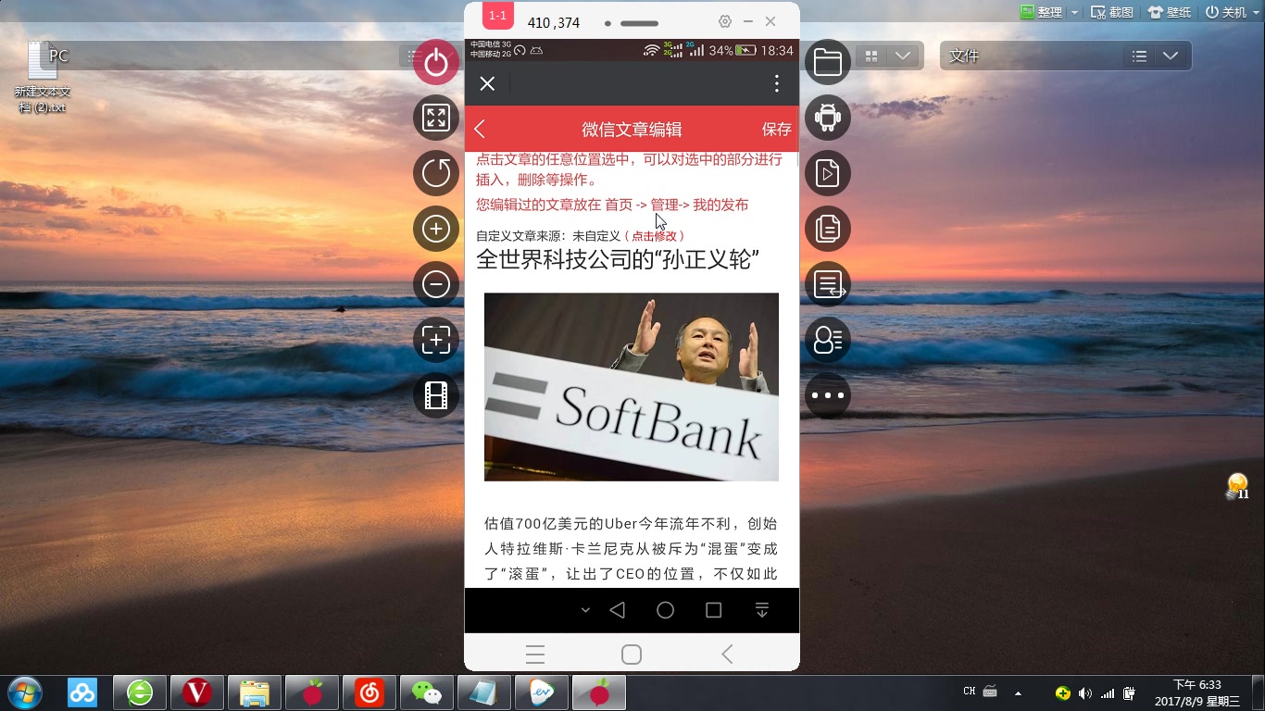Open the overflow menu in the phone window
This screenshot has height=711, width=1265.
776,83
